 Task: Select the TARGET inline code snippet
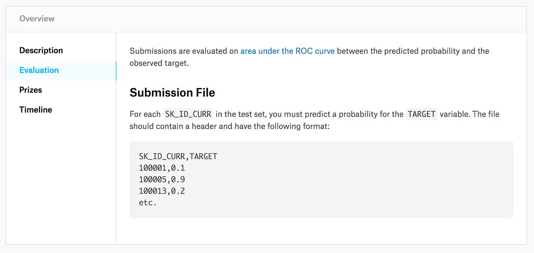coord(421,114)
